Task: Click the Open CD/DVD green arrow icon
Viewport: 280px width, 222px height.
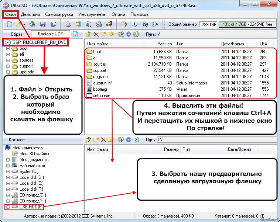Action: pos(32,24)
